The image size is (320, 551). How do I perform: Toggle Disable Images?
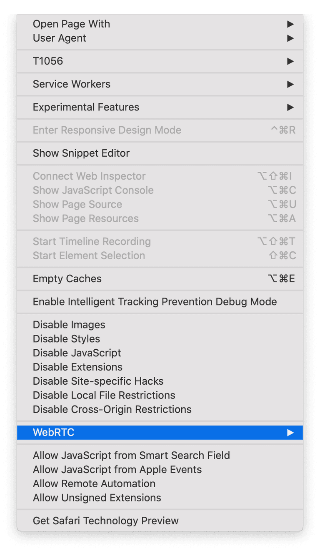[69, 325]
